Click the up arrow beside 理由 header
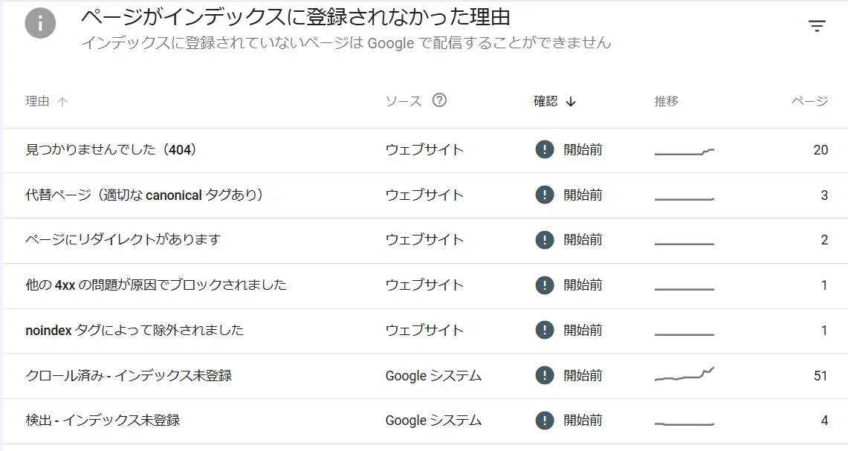The image size is (848, 451). [x=62, y=102]
